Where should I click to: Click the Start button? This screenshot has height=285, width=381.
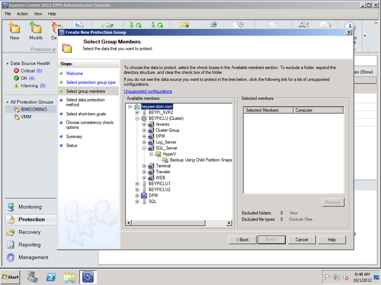tap(11, 277)
